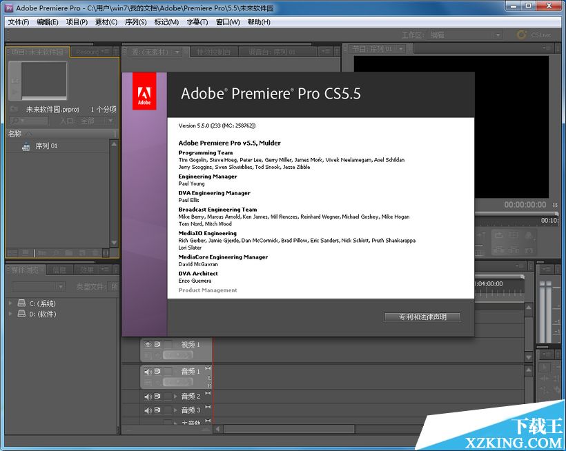Open the 项目(P) menu
The image size is (566, 451).
(x=77, y=22)
